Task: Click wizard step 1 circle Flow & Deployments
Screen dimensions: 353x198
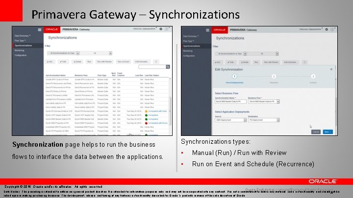Action: tap(234, 77)
